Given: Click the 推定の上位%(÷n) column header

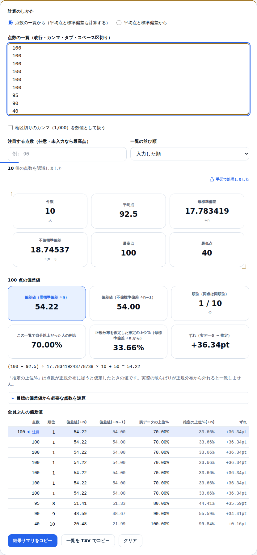Looking at the screenshot, I should point(199,422).
